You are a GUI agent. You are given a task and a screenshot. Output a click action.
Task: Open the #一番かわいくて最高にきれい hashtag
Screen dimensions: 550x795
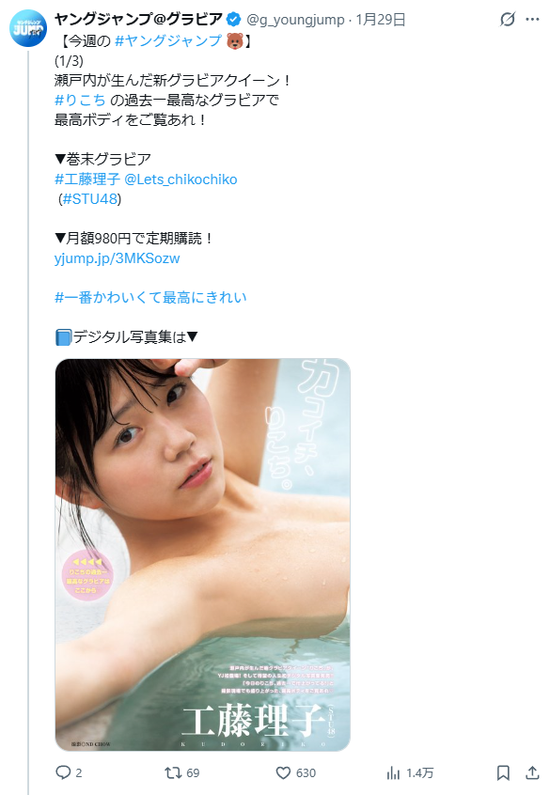(150, 297)
